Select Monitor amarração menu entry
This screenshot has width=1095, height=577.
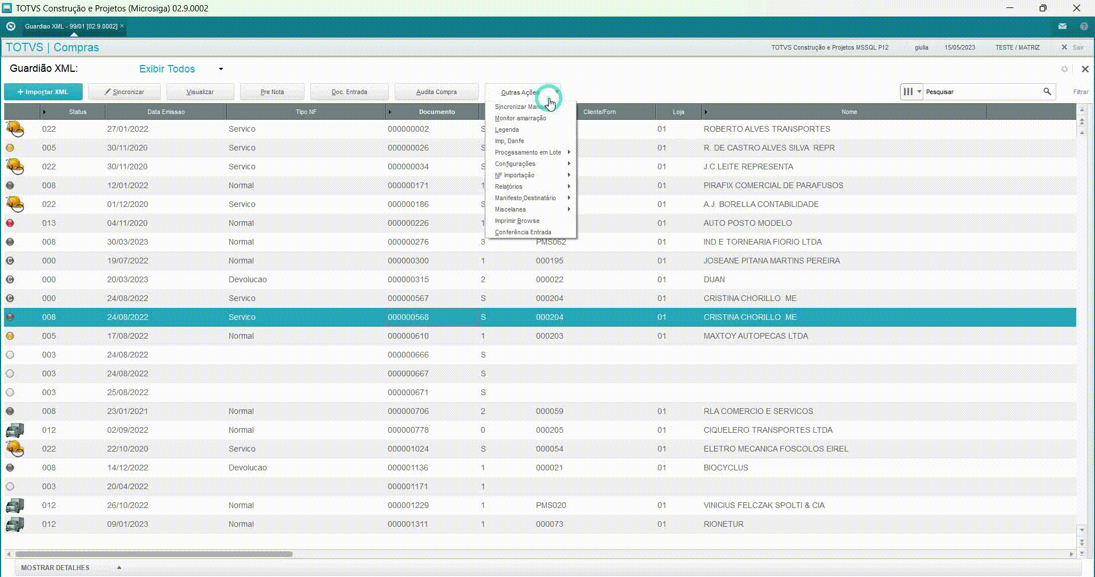coord(530,118)
